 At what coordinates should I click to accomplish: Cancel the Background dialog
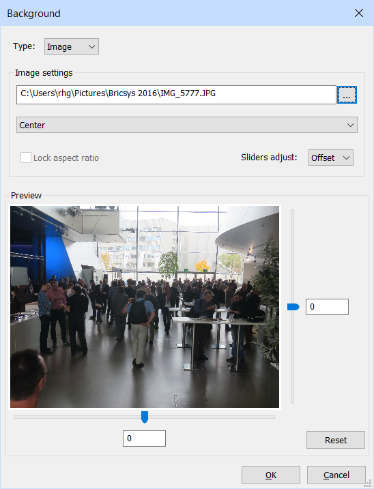[336, 475]
